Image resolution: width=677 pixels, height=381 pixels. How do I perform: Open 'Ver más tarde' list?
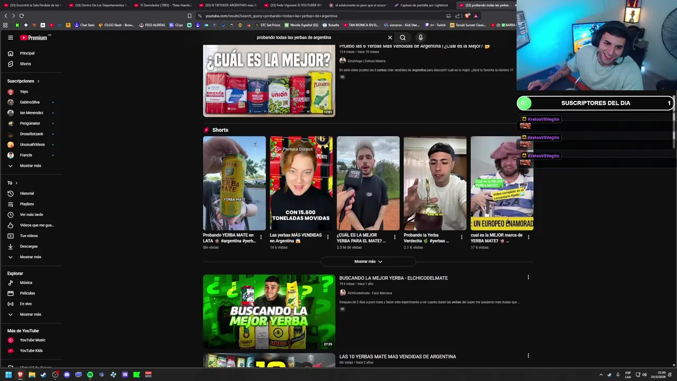(31, 215)
